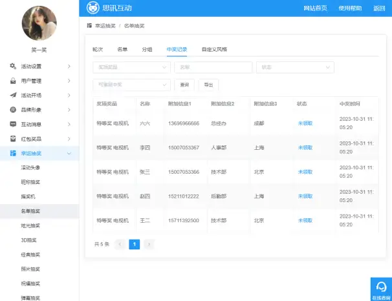392x301 pixels.
Task: Click the 共 5 条 total count
Action: pos(102,244)
